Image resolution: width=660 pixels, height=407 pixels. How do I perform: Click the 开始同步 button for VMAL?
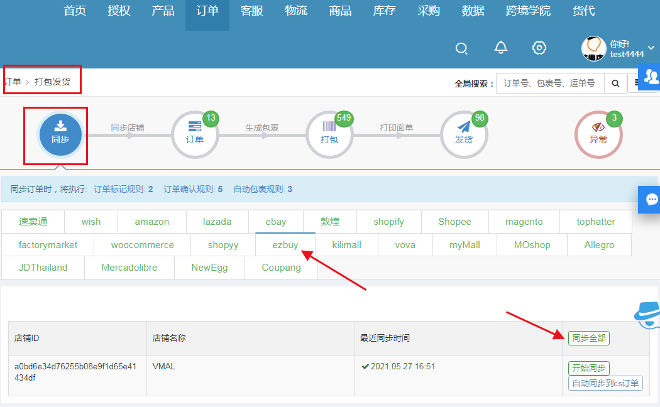click(588, 368)
